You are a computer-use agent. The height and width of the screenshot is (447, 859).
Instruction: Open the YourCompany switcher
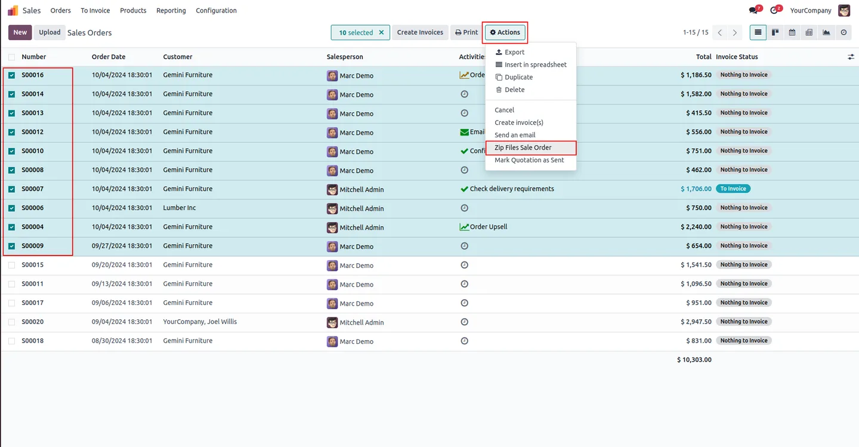[811, 11]
